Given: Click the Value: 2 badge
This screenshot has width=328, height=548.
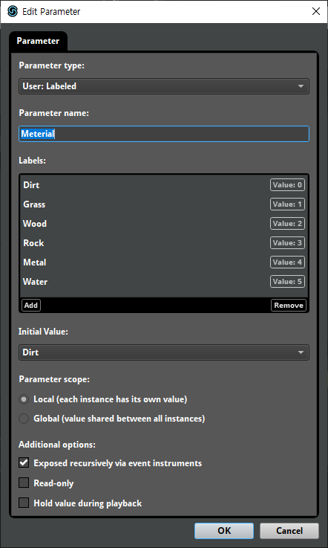Looking at the screenshot, I should point(287,224).
